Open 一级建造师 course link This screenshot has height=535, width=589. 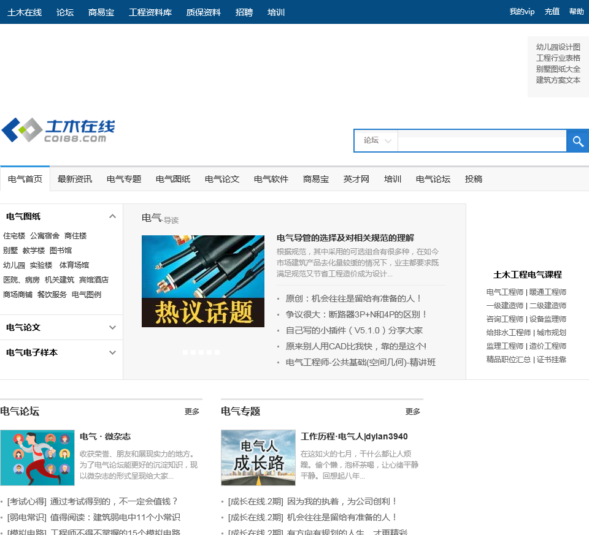[505, 305]
